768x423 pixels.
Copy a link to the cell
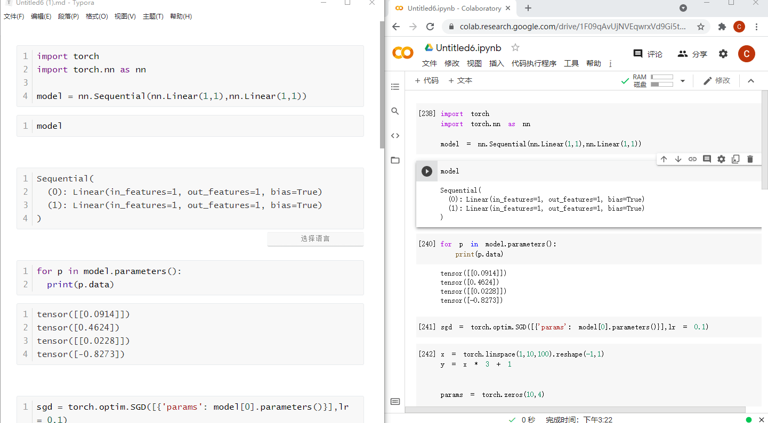[692, 159]
